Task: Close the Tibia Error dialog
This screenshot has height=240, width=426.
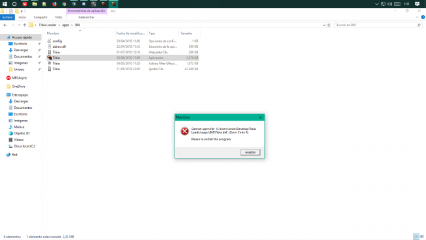Action: pyautogui.click(x=260, y=117)
